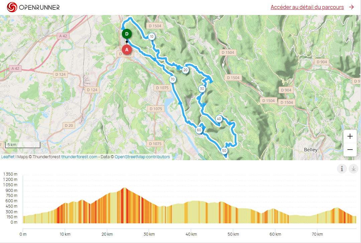The width and height of the screenshot is (361, 243).
Task: Zoom out the map with minus button
Action: [x=350, y=150]
